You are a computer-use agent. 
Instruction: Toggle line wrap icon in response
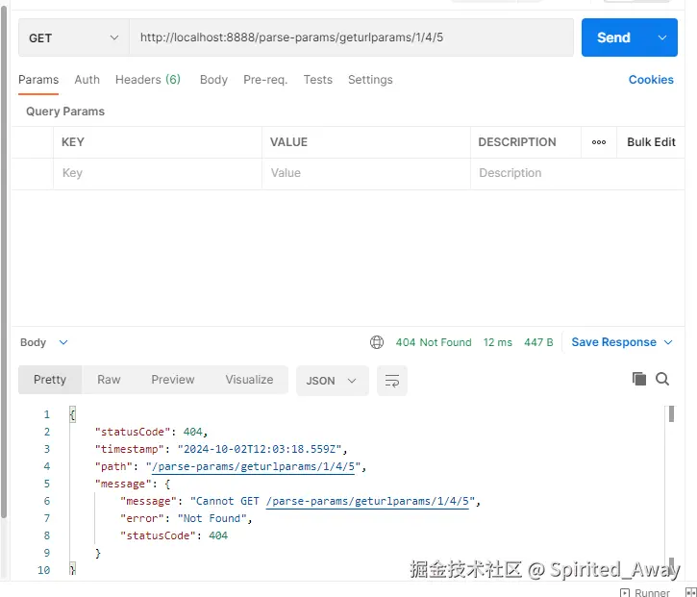[391, 381]
